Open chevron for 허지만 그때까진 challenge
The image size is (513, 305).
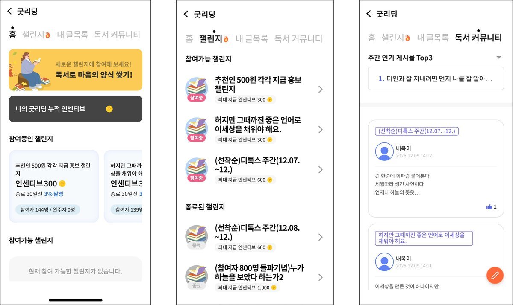tap(321, 130)
